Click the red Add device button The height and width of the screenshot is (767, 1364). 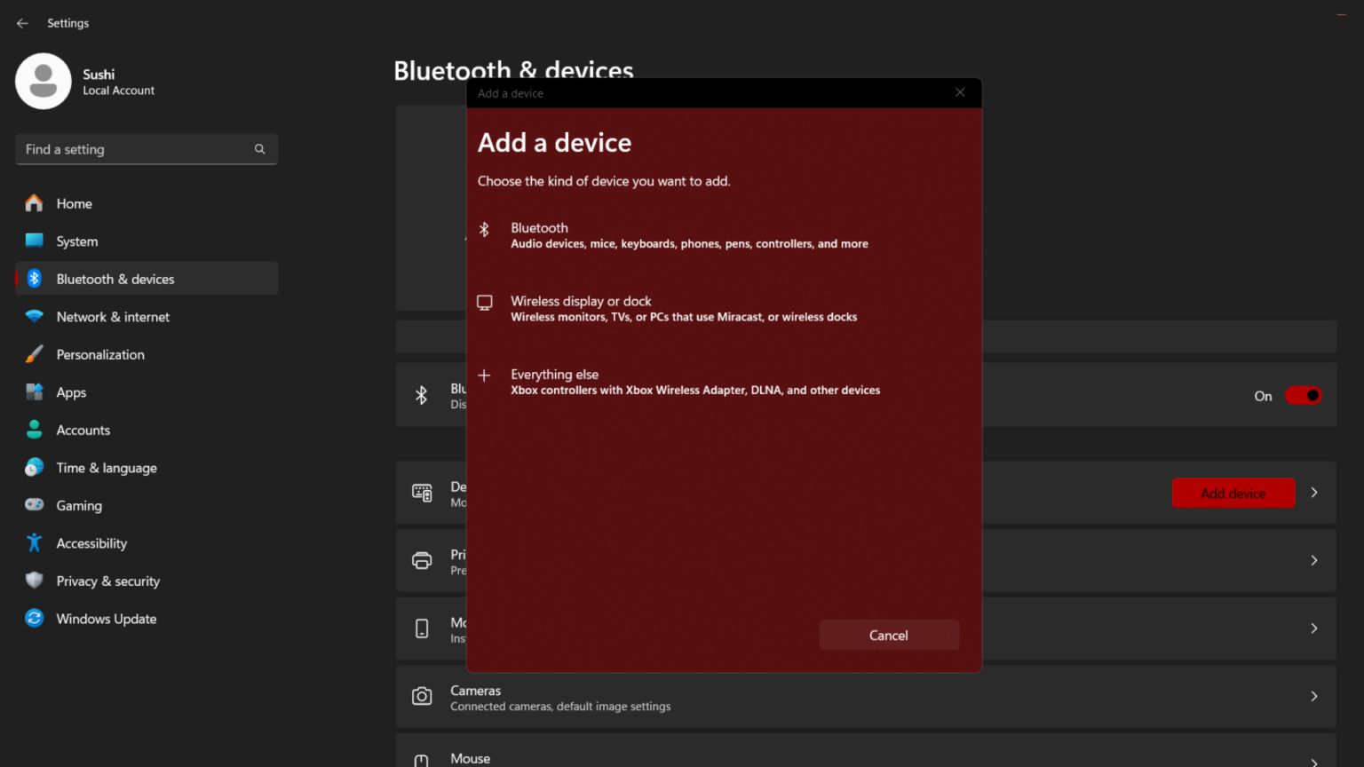pos(1233,493)
